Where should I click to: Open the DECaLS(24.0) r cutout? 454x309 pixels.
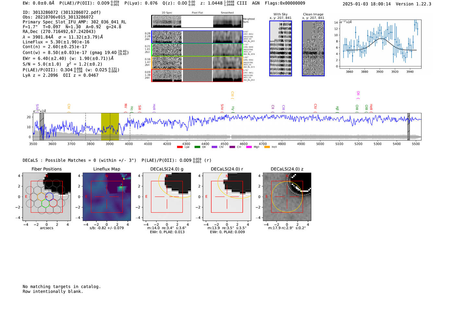227,197
